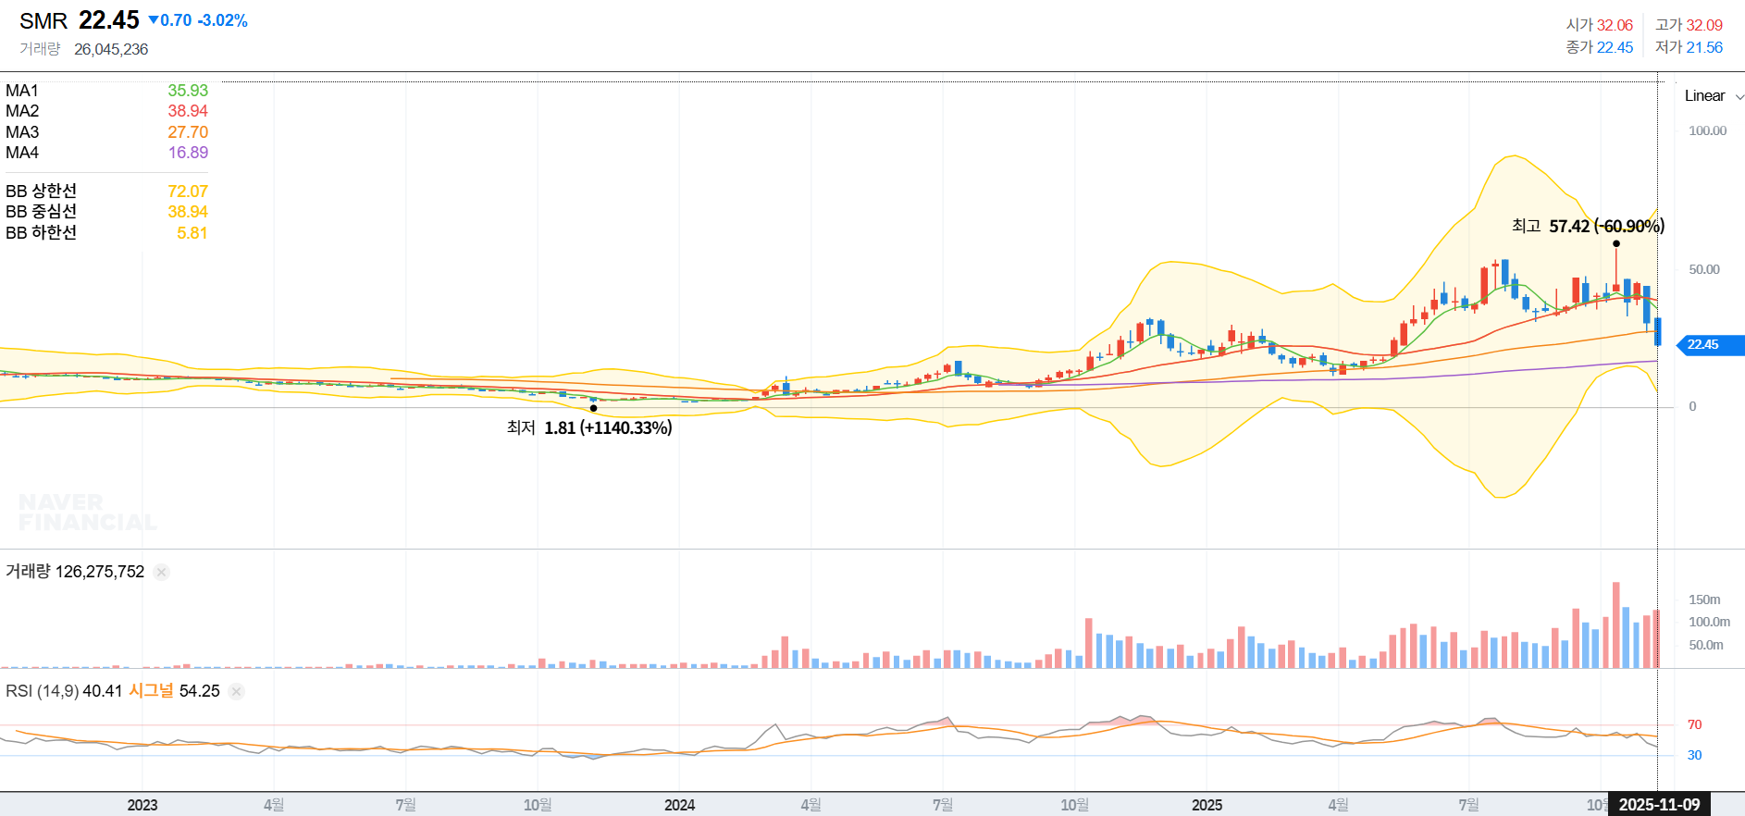Click the RSI 70 overbought level label

point(1694,724)
